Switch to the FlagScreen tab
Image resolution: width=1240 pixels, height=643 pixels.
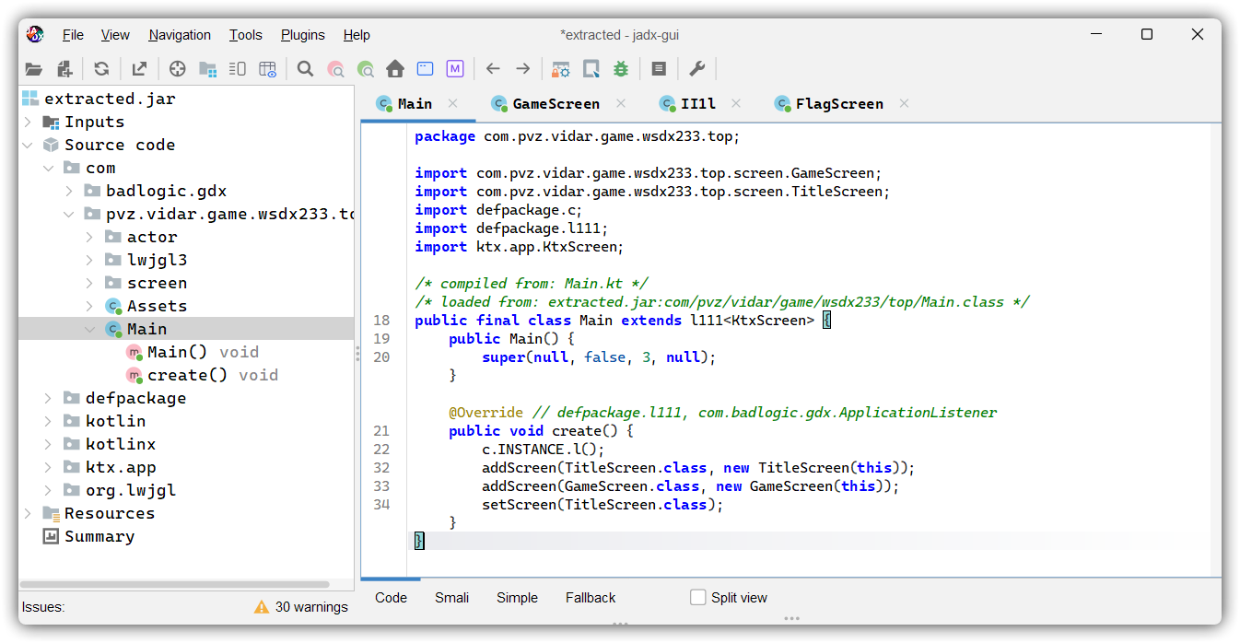click(838, 103)
